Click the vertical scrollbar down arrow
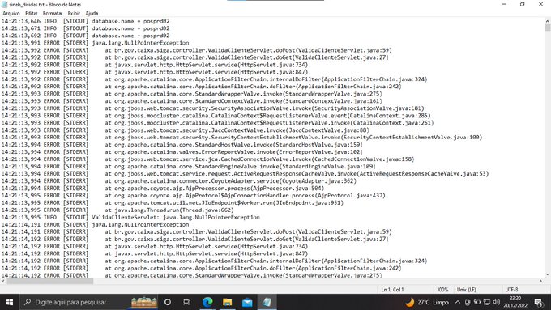Screen dimensions: 551x310 tap(548, 274)
